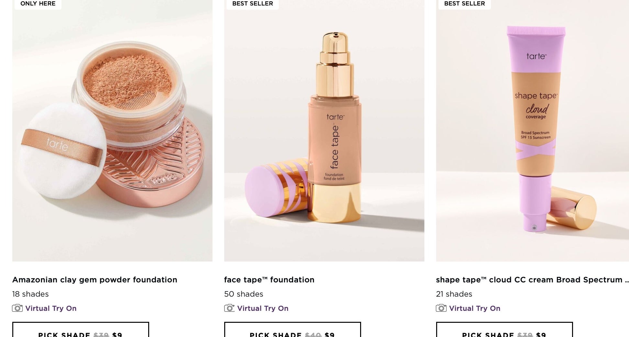The width and height of the screenshot is (629, 337).
Task: Pick shade for face tape foundation
Action: pos(292,330)
